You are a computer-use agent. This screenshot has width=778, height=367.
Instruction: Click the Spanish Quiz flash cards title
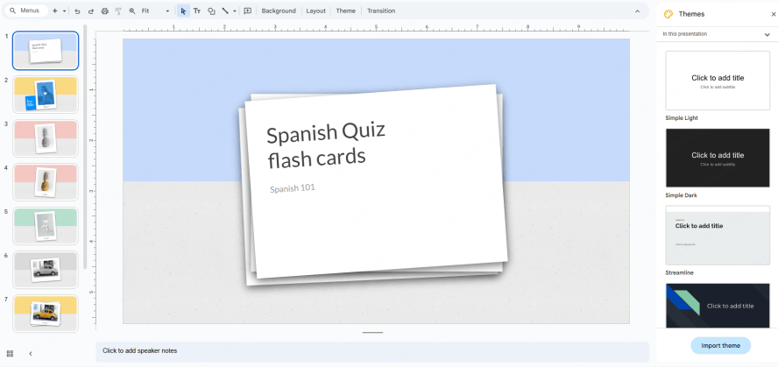326,145
